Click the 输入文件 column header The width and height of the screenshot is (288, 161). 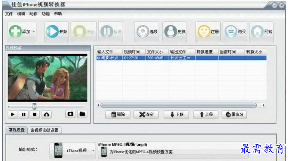[x=109, y=52]
